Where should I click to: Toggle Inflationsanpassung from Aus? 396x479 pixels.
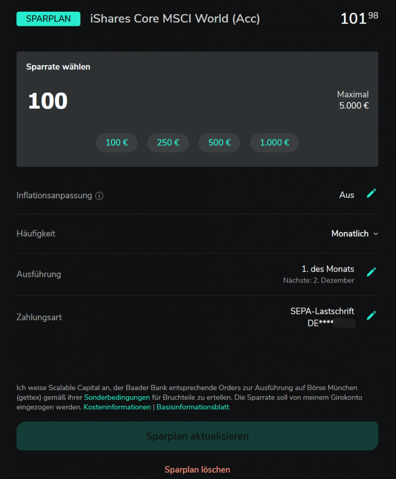[346, 195]
